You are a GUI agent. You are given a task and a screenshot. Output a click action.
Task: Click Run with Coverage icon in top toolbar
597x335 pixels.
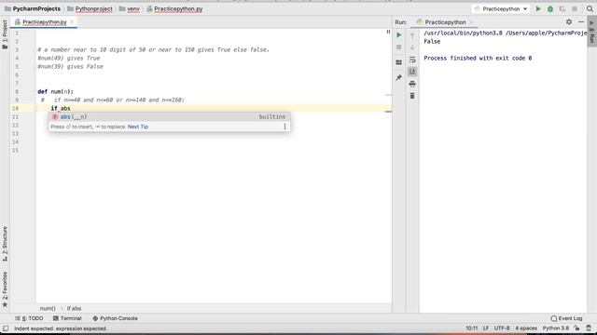562,8
